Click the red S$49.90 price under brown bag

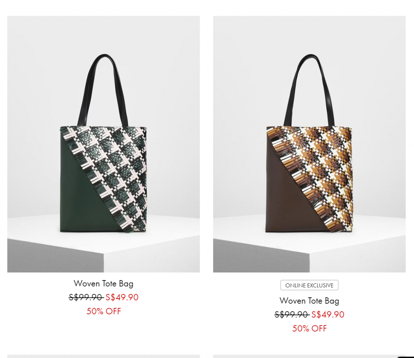pyautogui.click(x=327, y=314)
